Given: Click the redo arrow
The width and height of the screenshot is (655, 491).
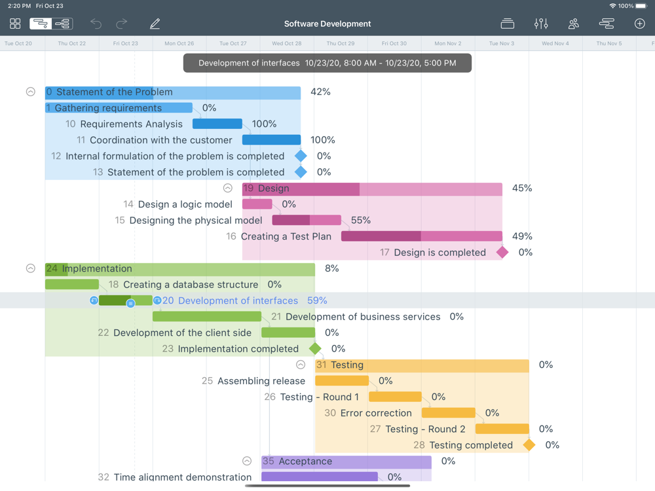Looking at the screenshot, I should [x=122, y=24].
